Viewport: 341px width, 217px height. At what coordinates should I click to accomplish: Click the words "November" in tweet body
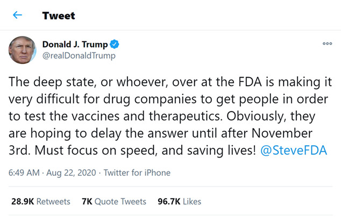290,134
